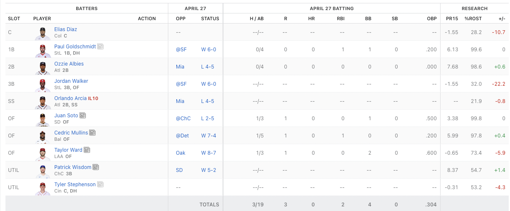Open Jordan Walker player profile link
The height and width of the screenshot is (211, 510).
click(x=71, y=81)
